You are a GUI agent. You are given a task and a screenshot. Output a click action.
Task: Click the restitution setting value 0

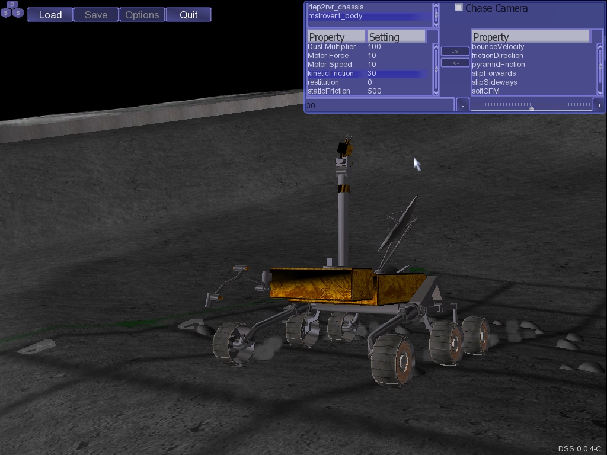tap(370, 82)
